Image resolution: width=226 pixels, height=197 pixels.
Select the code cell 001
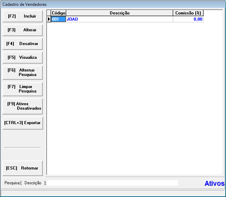(58, 19)
